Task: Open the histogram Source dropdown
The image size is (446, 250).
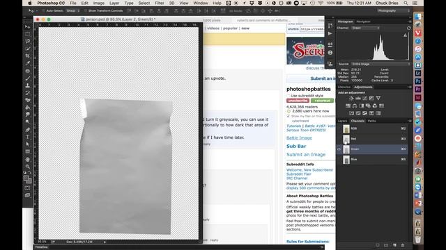Action: click(x=380, y=64)
